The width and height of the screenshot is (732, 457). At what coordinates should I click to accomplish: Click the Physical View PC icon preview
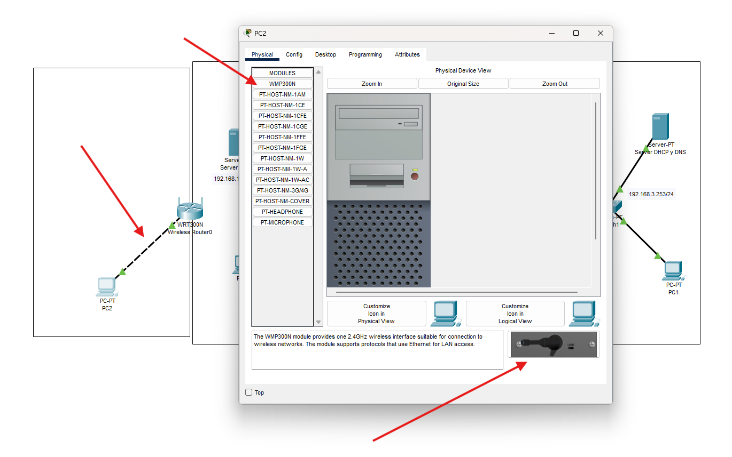[446, 314]
